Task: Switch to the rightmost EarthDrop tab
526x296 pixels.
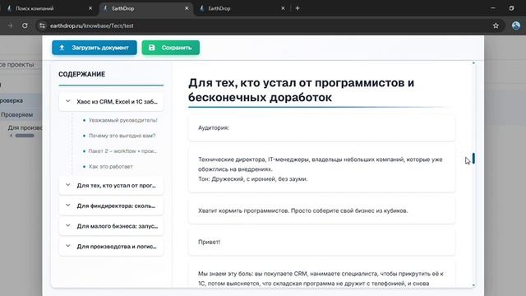Action: tap(242, 8)
